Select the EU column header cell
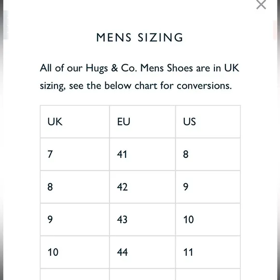280x280 pixels. 142,122
